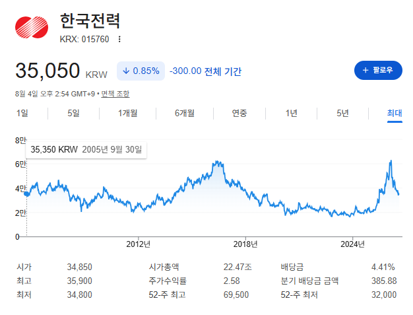Select the 5년 time range tab
Image resolution: width=413 pixels, height=315 pixels.
[342, 113]
